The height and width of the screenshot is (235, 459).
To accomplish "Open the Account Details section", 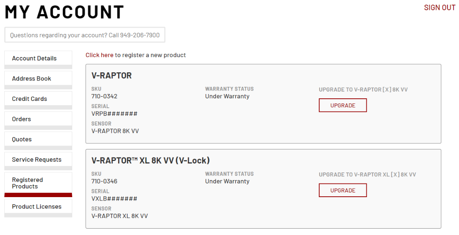I will tap(38, 58).
